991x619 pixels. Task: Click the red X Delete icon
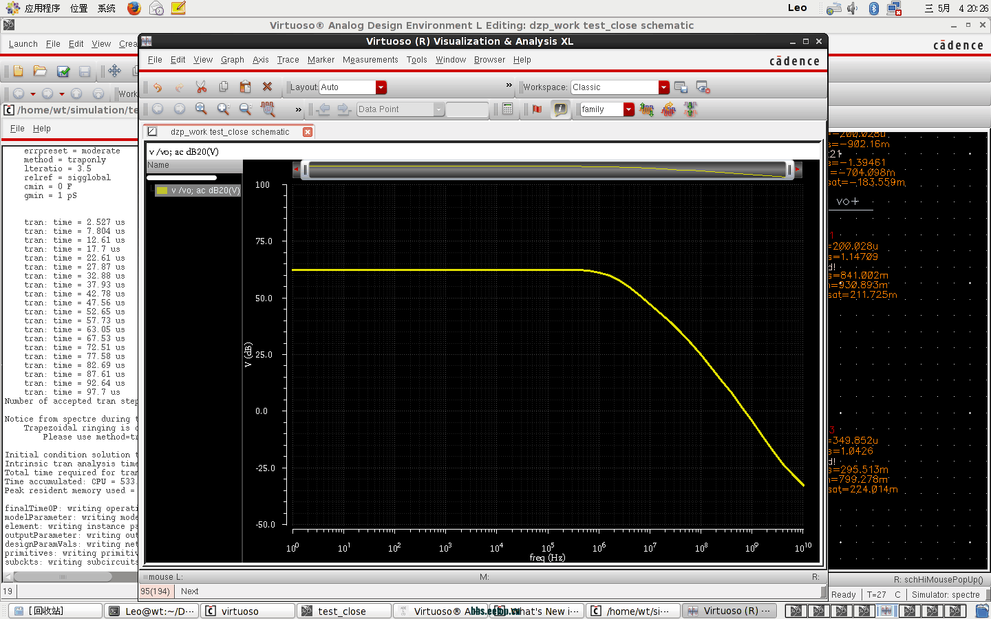click(x=267, y=87)
